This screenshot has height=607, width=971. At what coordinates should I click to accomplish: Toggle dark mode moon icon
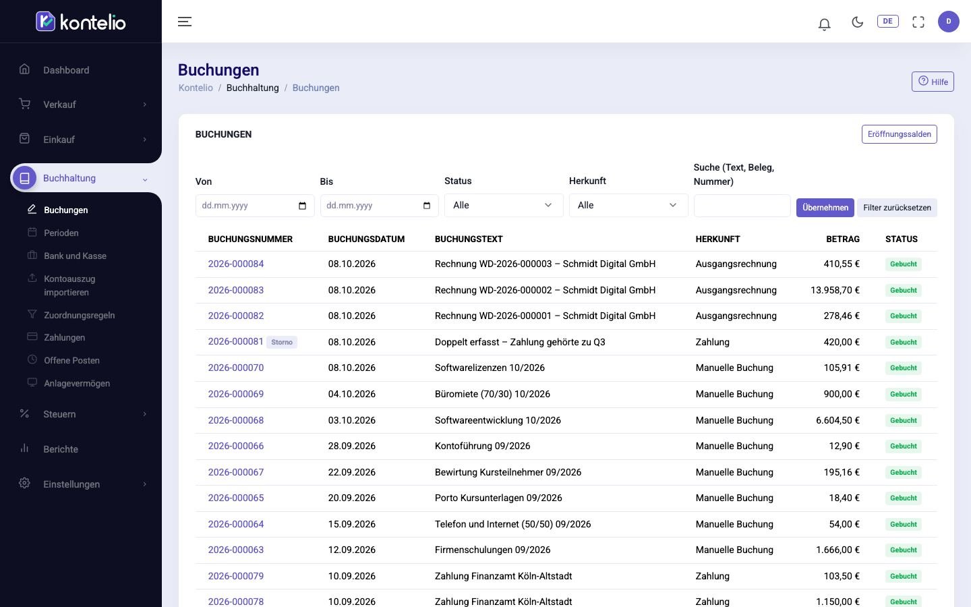pyautogui.click(x=858, y=22)
